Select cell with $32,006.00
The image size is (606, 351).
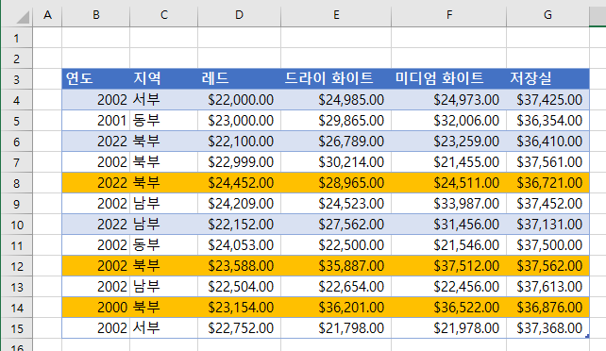click(x=449, y=121)
